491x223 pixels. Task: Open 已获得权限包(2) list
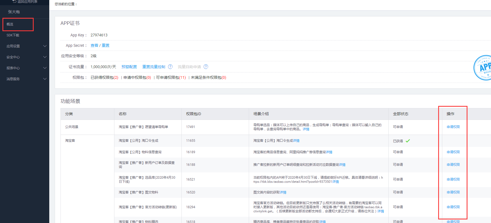click(105, 77)
